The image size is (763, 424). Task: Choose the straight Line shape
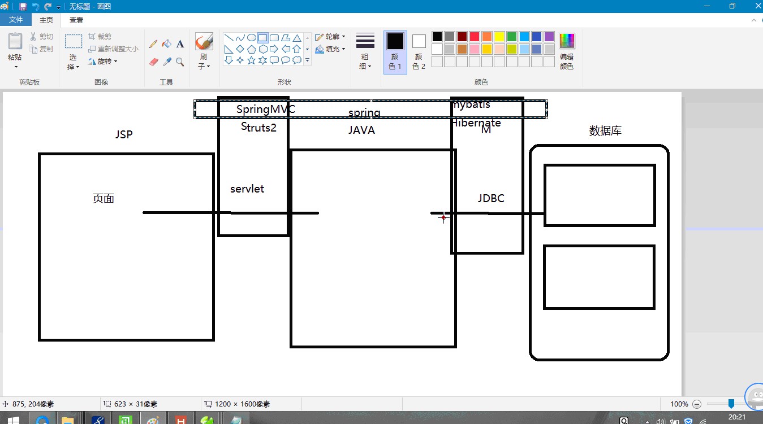229,38
